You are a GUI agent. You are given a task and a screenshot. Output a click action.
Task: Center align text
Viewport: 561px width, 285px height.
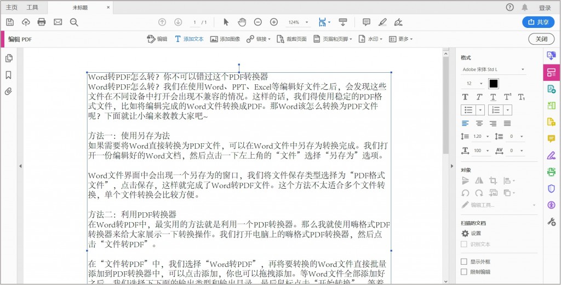click(479, 123)
